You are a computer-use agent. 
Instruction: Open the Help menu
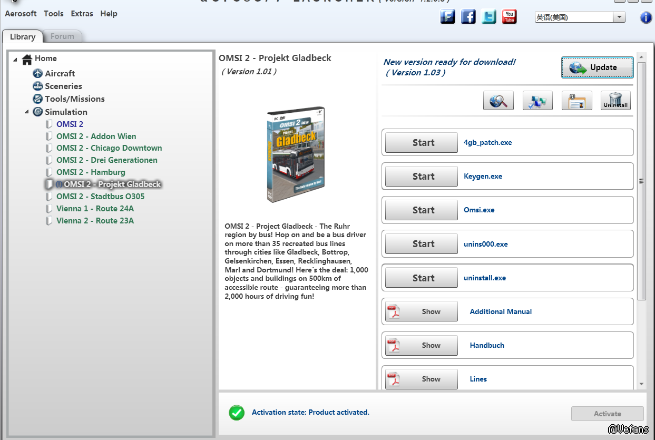pos(109,14)
